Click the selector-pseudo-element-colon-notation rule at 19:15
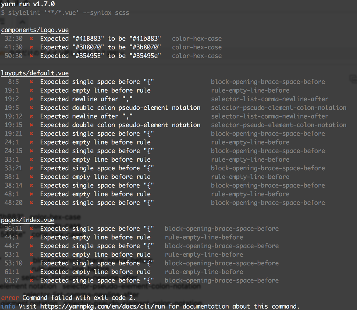357x310 pixels. coord(279,125)
